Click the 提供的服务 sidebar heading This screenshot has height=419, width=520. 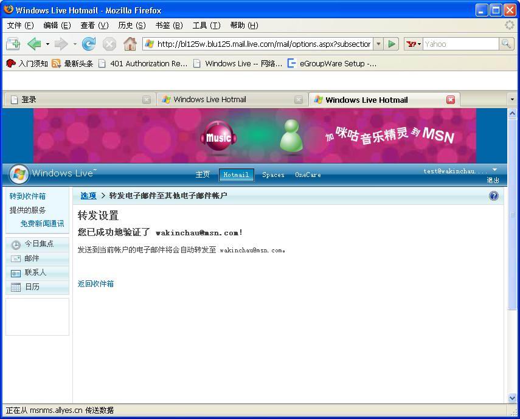(x=27, y=210)
